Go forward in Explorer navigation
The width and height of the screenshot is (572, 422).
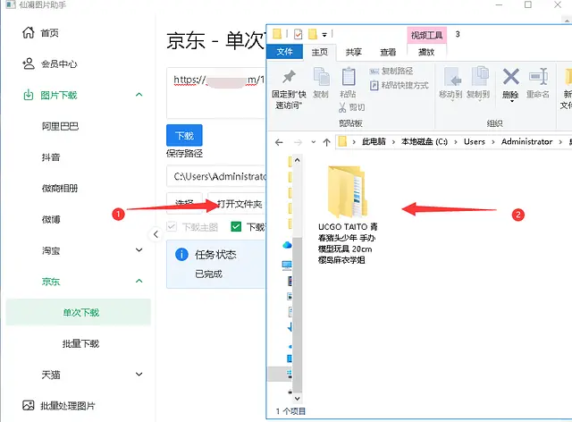298,142
